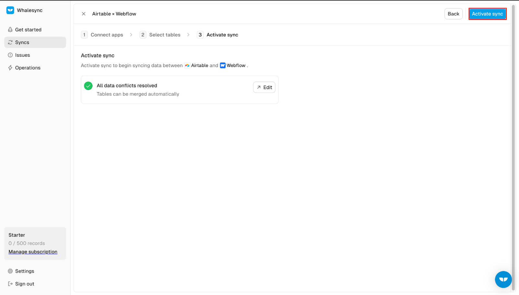The height and width of the screenshot is (295, 519).
Task: Open the Whalesync chat support bubble
Action: click(x=503, y=279)
